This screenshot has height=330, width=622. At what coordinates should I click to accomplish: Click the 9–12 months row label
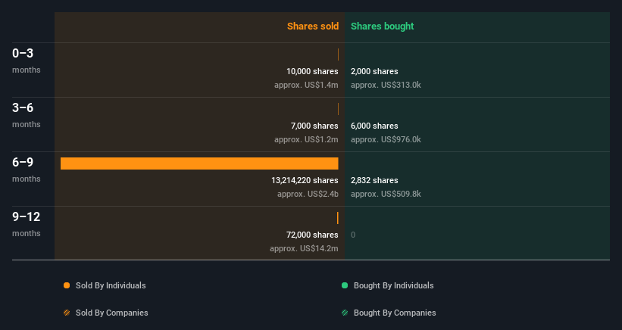pyautogui.click(x=27, y=224)
